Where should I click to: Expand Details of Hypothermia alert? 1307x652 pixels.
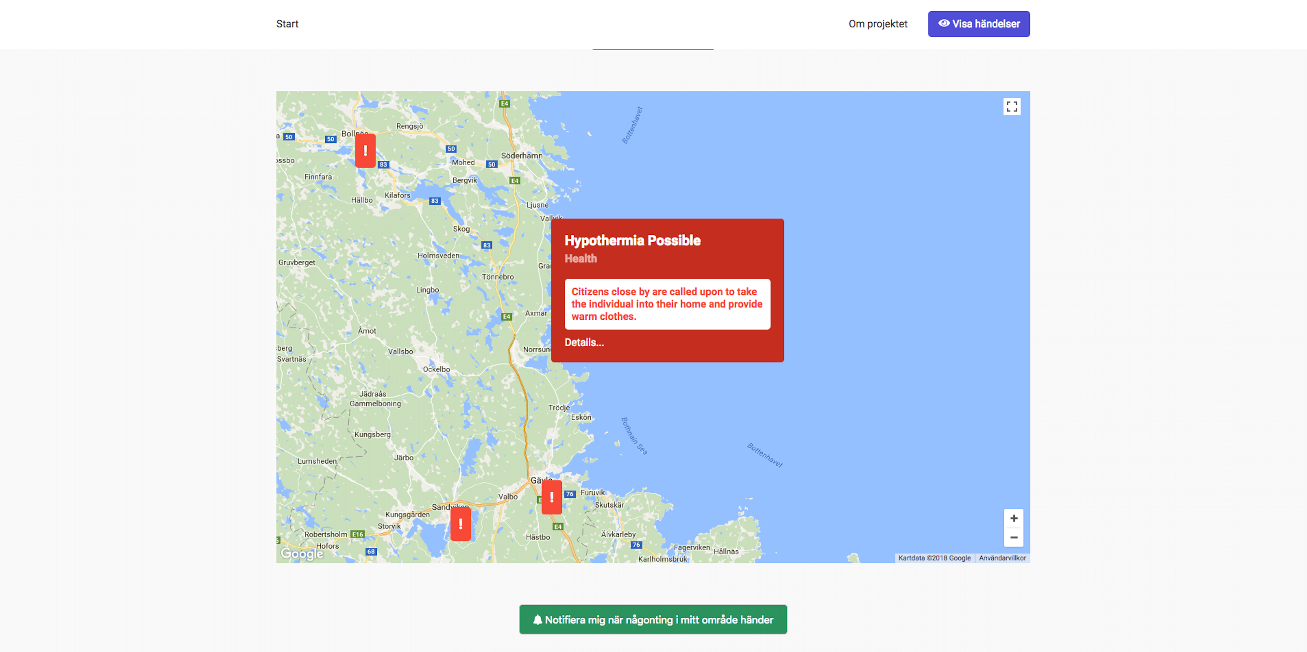[584, 342]
